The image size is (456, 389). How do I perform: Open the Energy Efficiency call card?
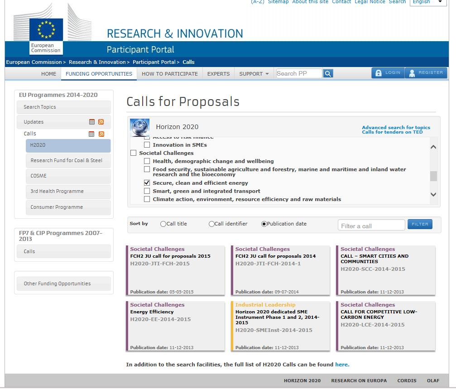click(175, 326)
